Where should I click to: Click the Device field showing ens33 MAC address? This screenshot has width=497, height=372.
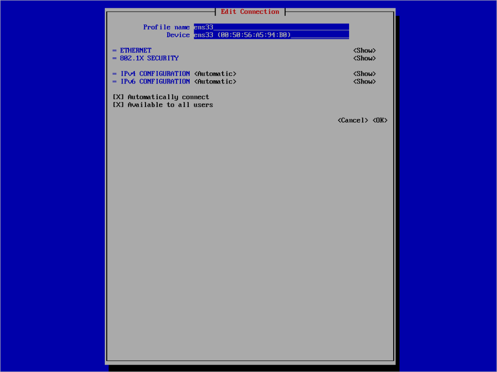pos(271,35)
